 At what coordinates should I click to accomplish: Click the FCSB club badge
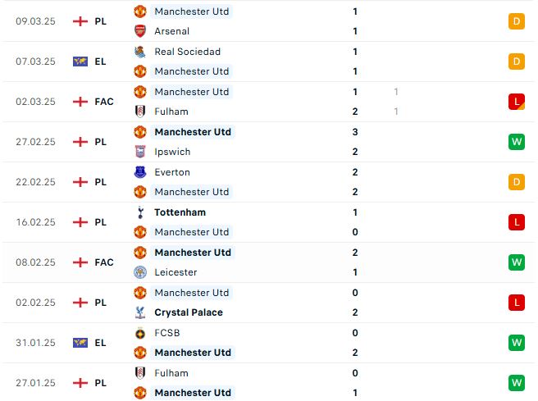(140, 333)
